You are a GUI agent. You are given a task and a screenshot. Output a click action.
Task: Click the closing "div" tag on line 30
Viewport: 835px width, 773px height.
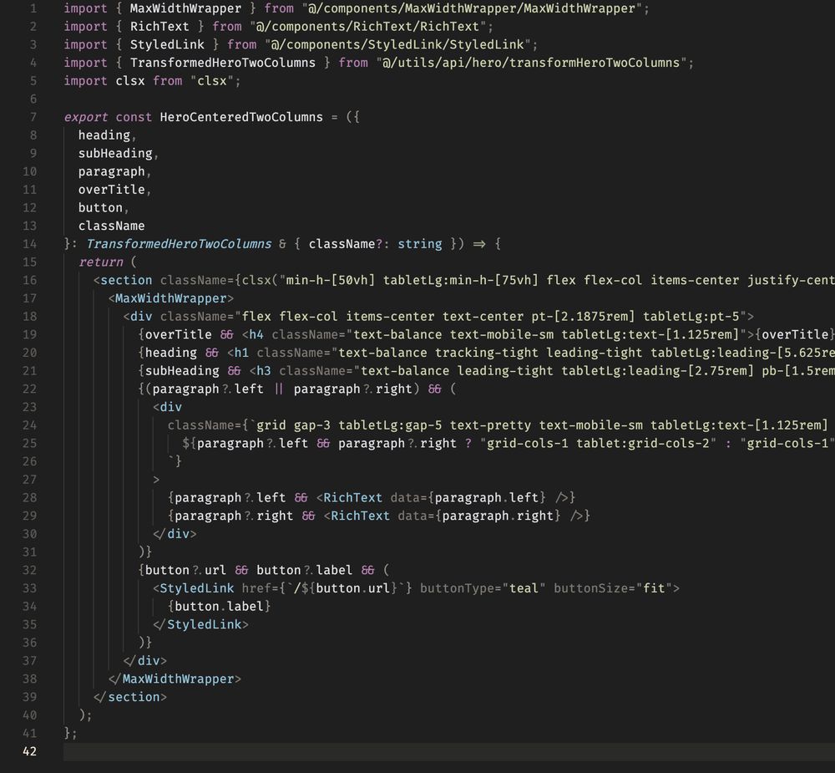tap(175, 534)
